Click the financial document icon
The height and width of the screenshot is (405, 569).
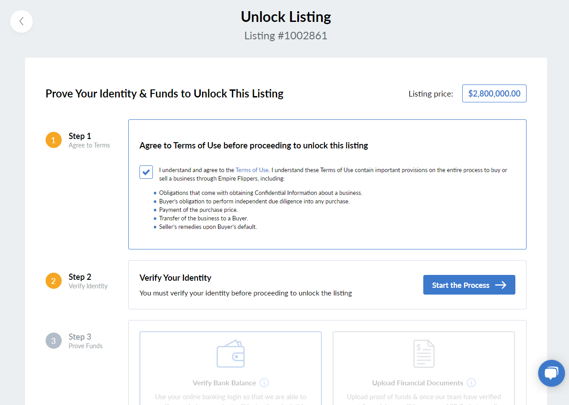pos(424,354)
